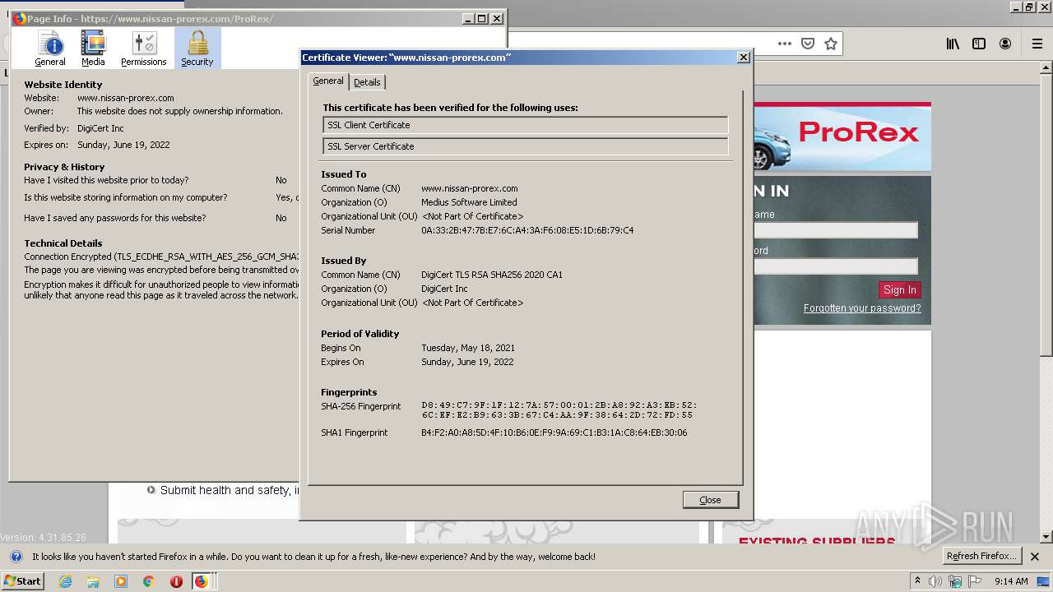Click the ProRex logo banner
The width and height of the screenshot is (1053, 592).
[842, 136]
